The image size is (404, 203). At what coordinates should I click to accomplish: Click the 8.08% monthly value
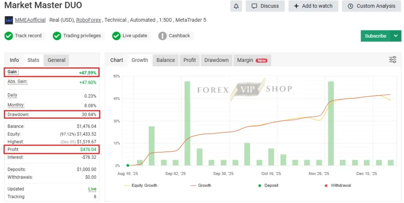click(90, 106)
